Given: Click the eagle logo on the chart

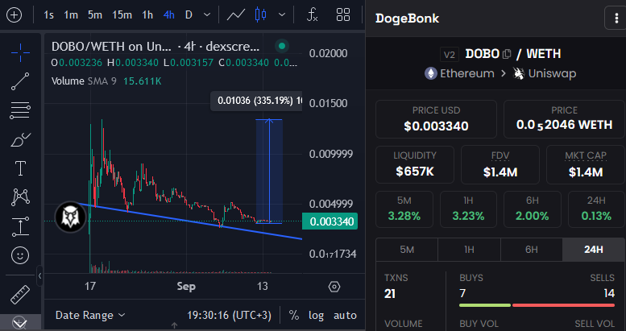Looking at the screenshot, I should [70, 217].
